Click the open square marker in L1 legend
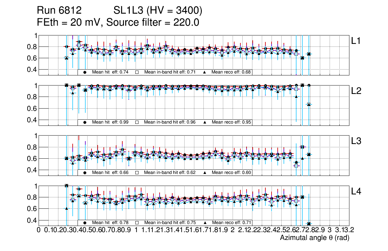388x251 pixels. pos(137,72)
